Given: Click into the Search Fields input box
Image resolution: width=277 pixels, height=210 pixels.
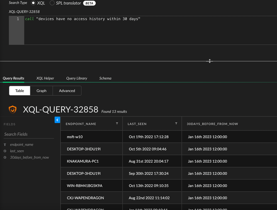Looking at the screenshot, I should [29, 134].
